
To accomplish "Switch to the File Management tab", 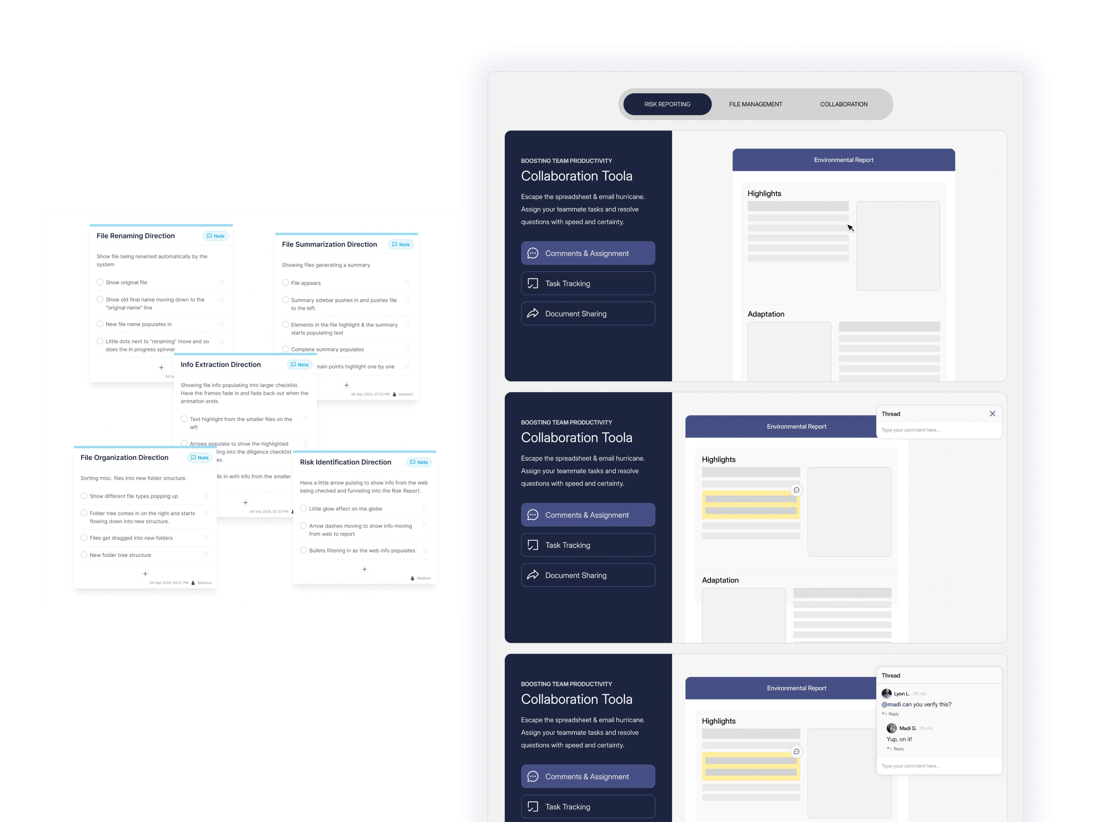I will (755, 104).
